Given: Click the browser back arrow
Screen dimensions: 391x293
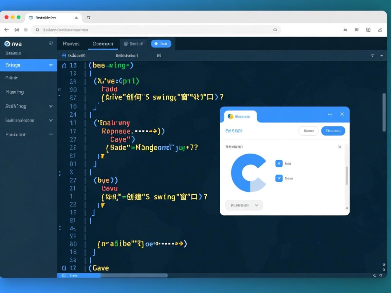Looking at the screenshot, I should [x=6, y=30].
